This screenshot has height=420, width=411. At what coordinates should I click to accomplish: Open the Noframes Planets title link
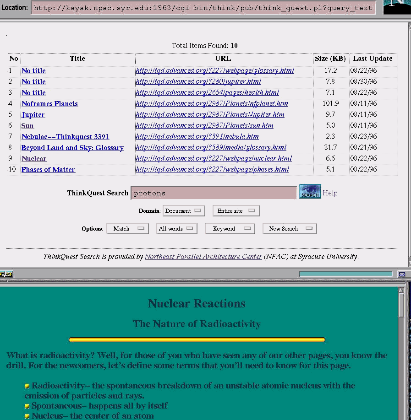(x=49, y=104)
